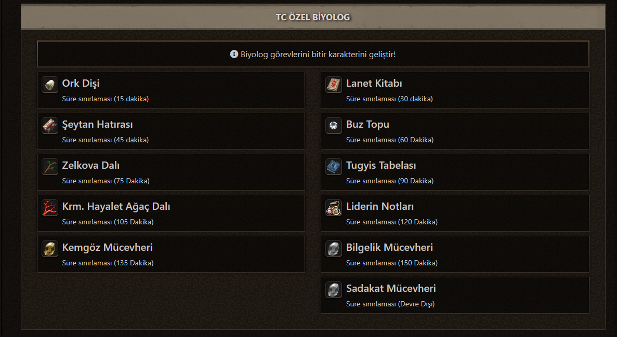Select the Buz Topu quest title
This screenshot has height=337, width=617.
coord(367,124)
